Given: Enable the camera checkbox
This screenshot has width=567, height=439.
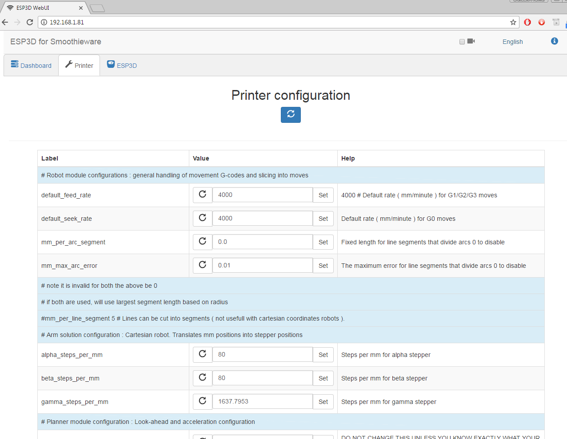Looking at the screenshot, I should (x=462, y=42).
